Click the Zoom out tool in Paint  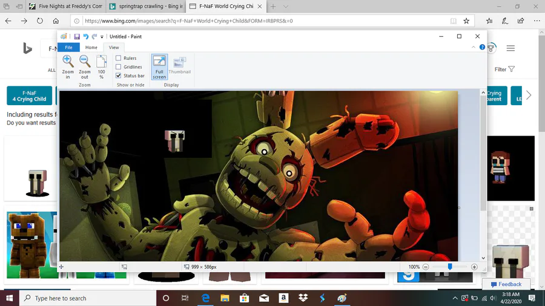[84, 67]
